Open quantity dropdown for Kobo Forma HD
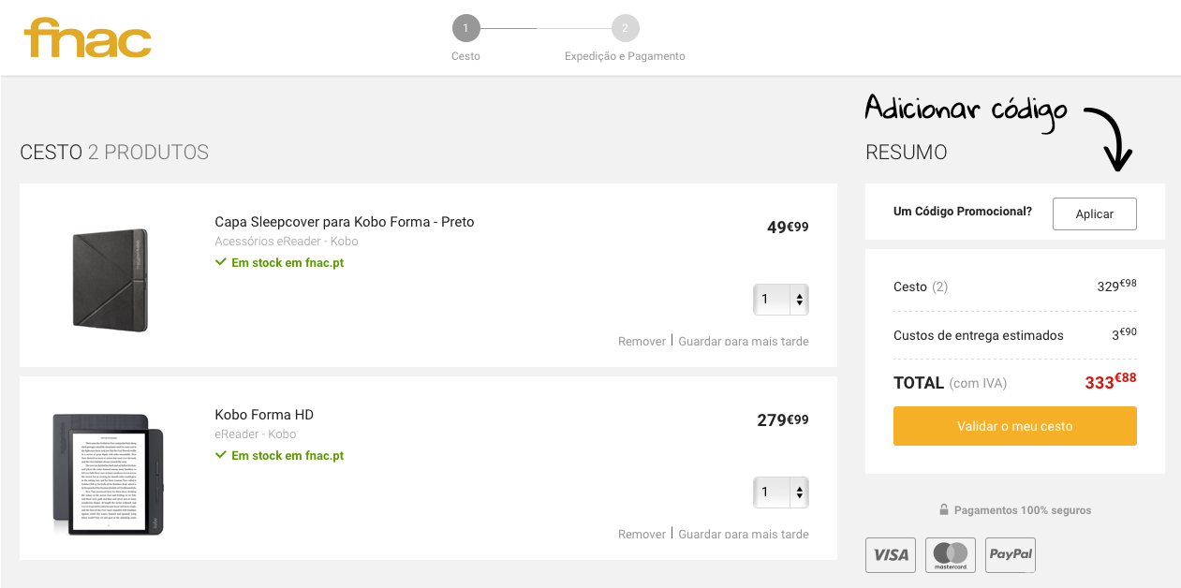 pyautogui.click(x=781, y=492)
